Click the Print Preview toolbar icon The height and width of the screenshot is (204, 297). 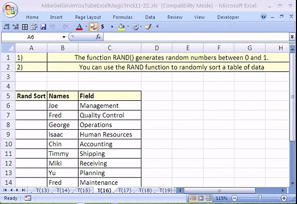coord(34,27)
